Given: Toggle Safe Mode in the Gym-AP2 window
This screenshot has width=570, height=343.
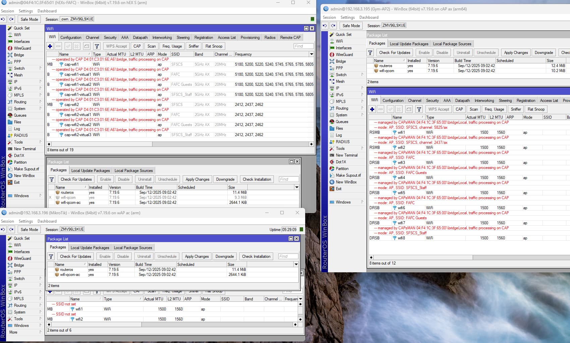Looking at the screenshot, I should click(x=351, y=26).
